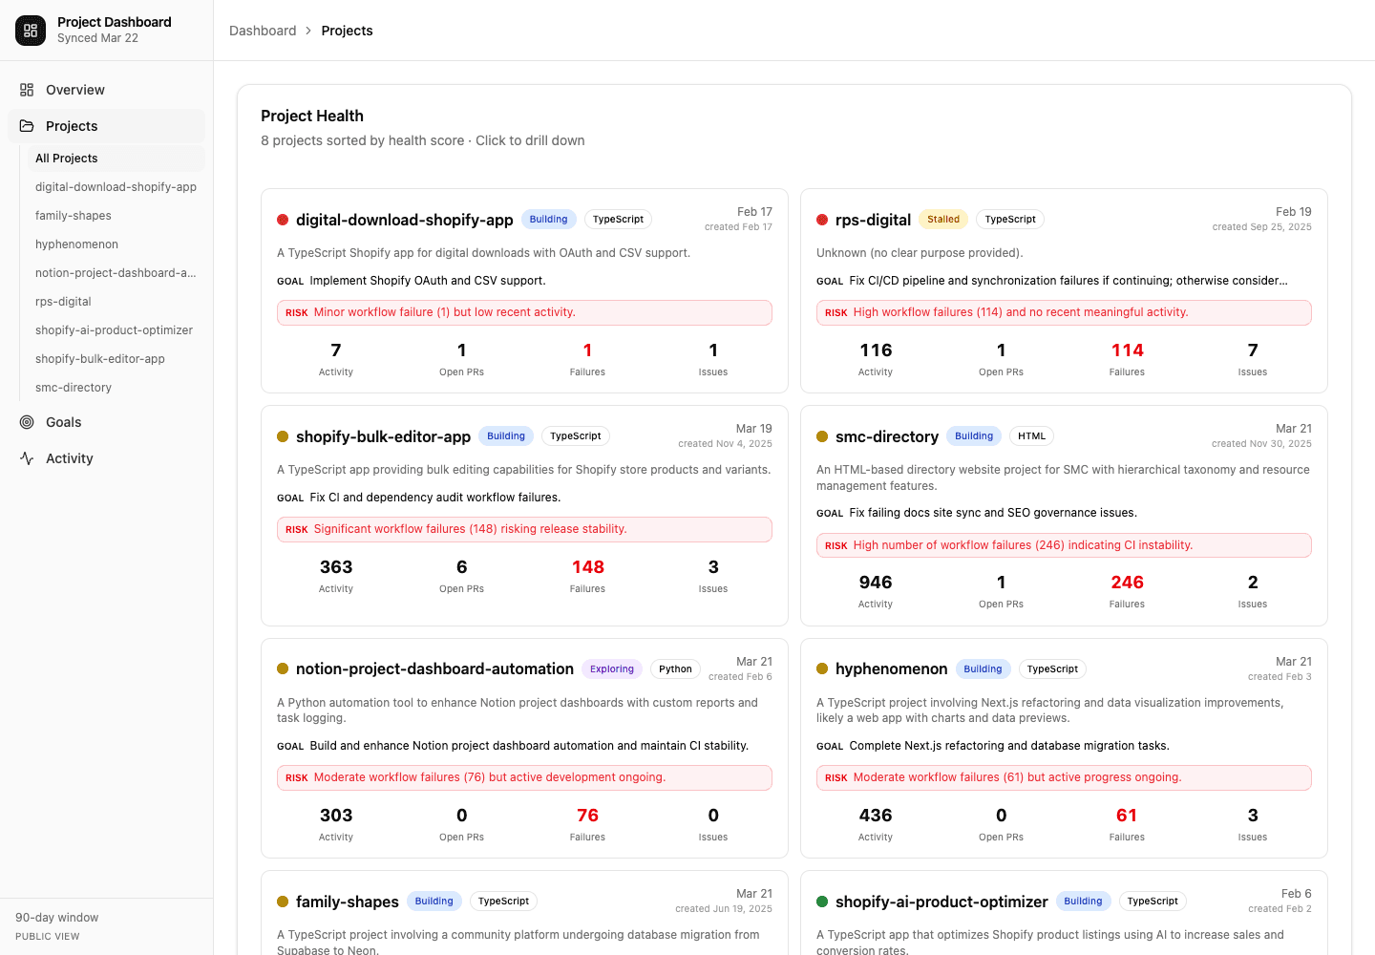Click risk banner about CI instability (246)
Viewport: 1375px width, 955px height.
point(1064,545)
